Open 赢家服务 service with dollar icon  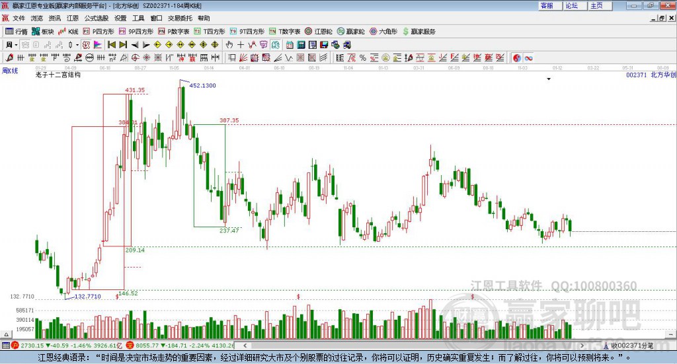tap(418, 32)
